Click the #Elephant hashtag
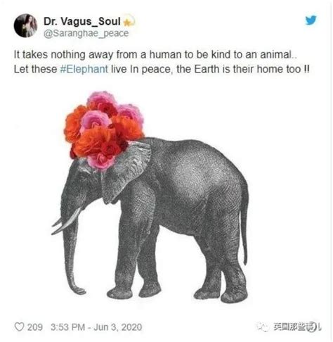Image resolution: width=333 pixels, height=342 pixels. [x=84, y=69]
